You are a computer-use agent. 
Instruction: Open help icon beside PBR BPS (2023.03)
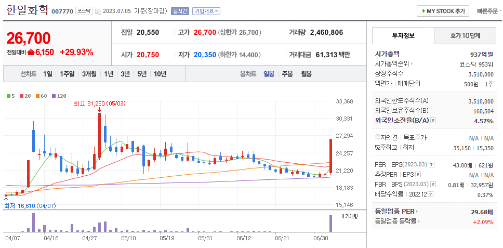click(433, 185)
